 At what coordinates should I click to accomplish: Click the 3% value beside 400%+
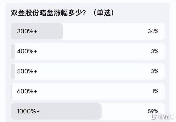[154, 51]
